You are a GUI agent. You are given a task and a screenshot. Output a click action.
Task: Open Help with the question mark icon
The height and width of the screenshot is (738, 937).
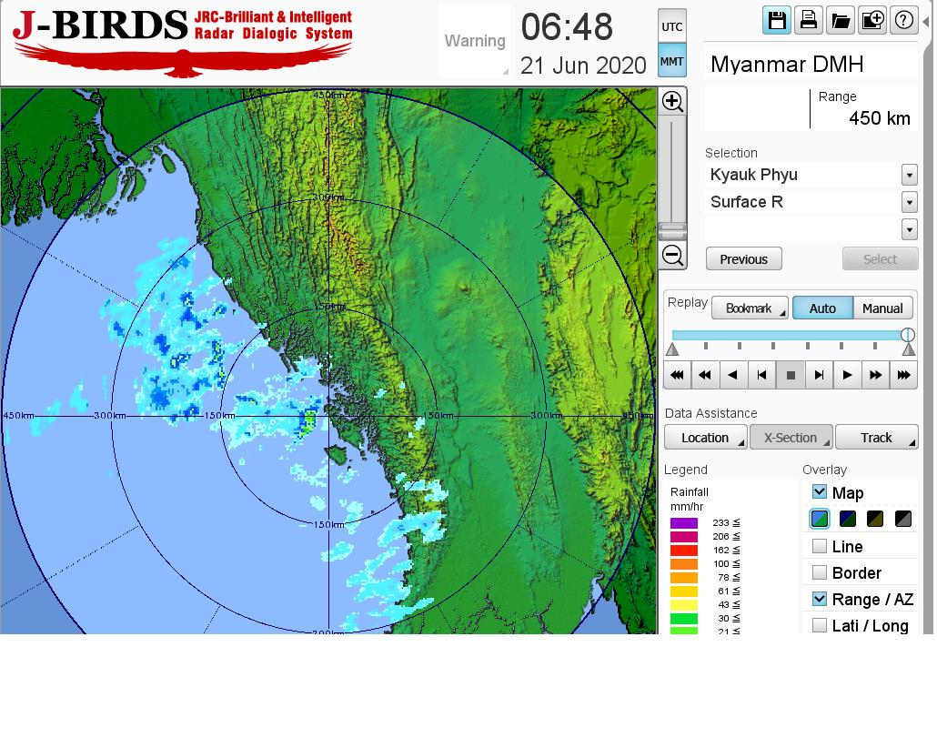tap(904, 20)
